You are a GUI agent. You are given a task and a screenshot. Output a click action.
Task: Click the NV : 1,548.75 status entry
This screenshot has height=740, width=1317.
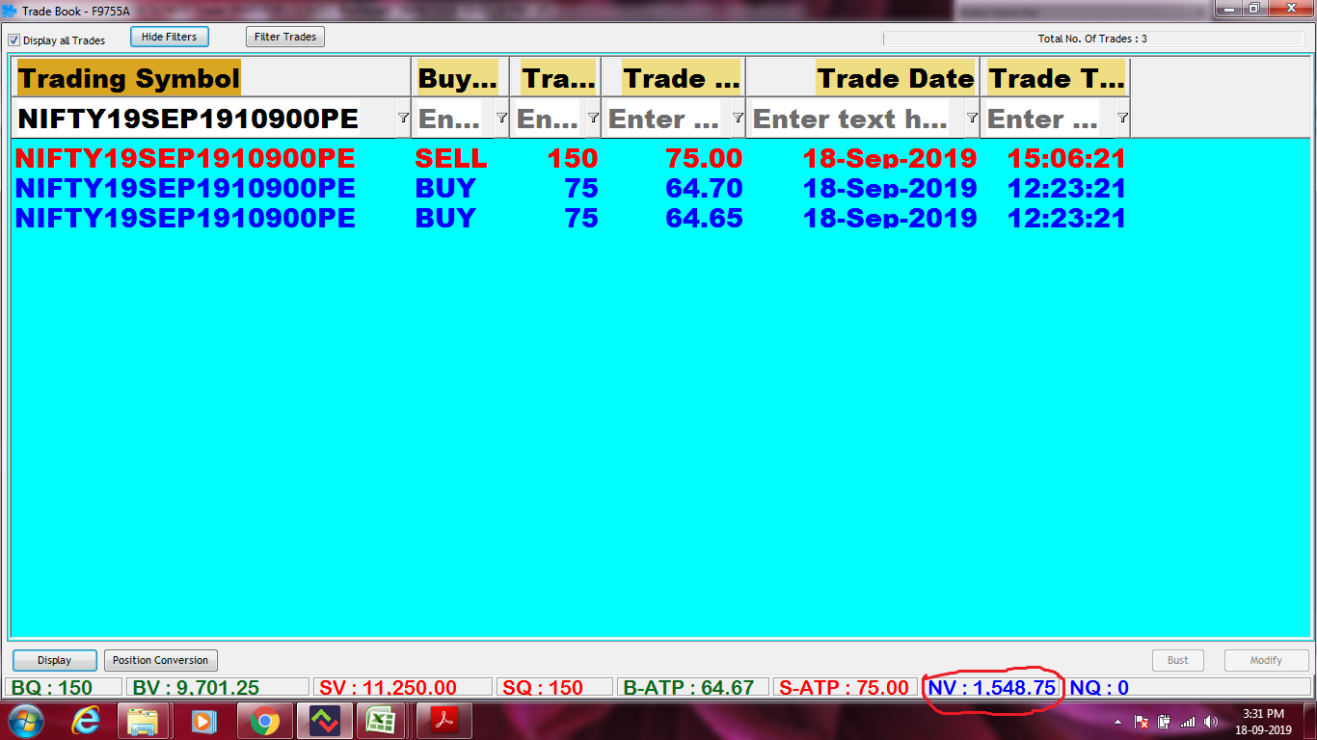tap(992, 688)
